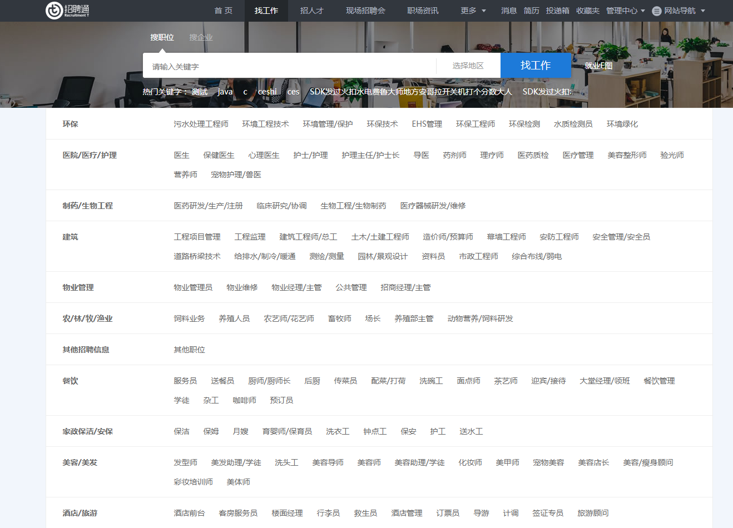This screenshot has height=528, width=733.
Task: Open 污水处理工程师 job category
Action: click(201, 124)
